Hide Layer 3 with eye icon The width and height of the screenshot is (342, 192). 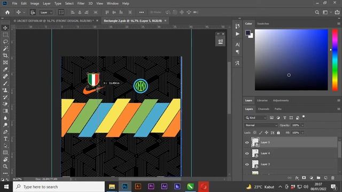(247, 164)
